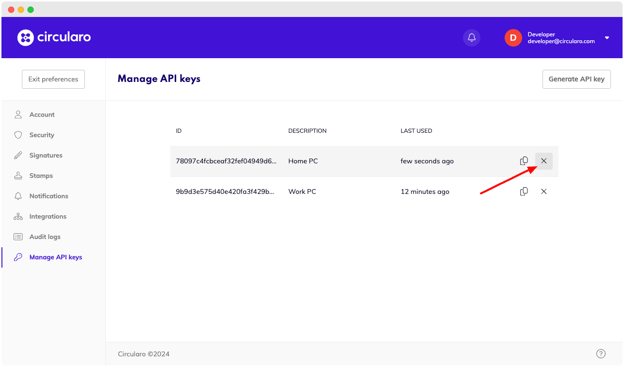This screenshot has width=624, height=367.
Task: Select the Security shield icon
Action: pos(18,135)
